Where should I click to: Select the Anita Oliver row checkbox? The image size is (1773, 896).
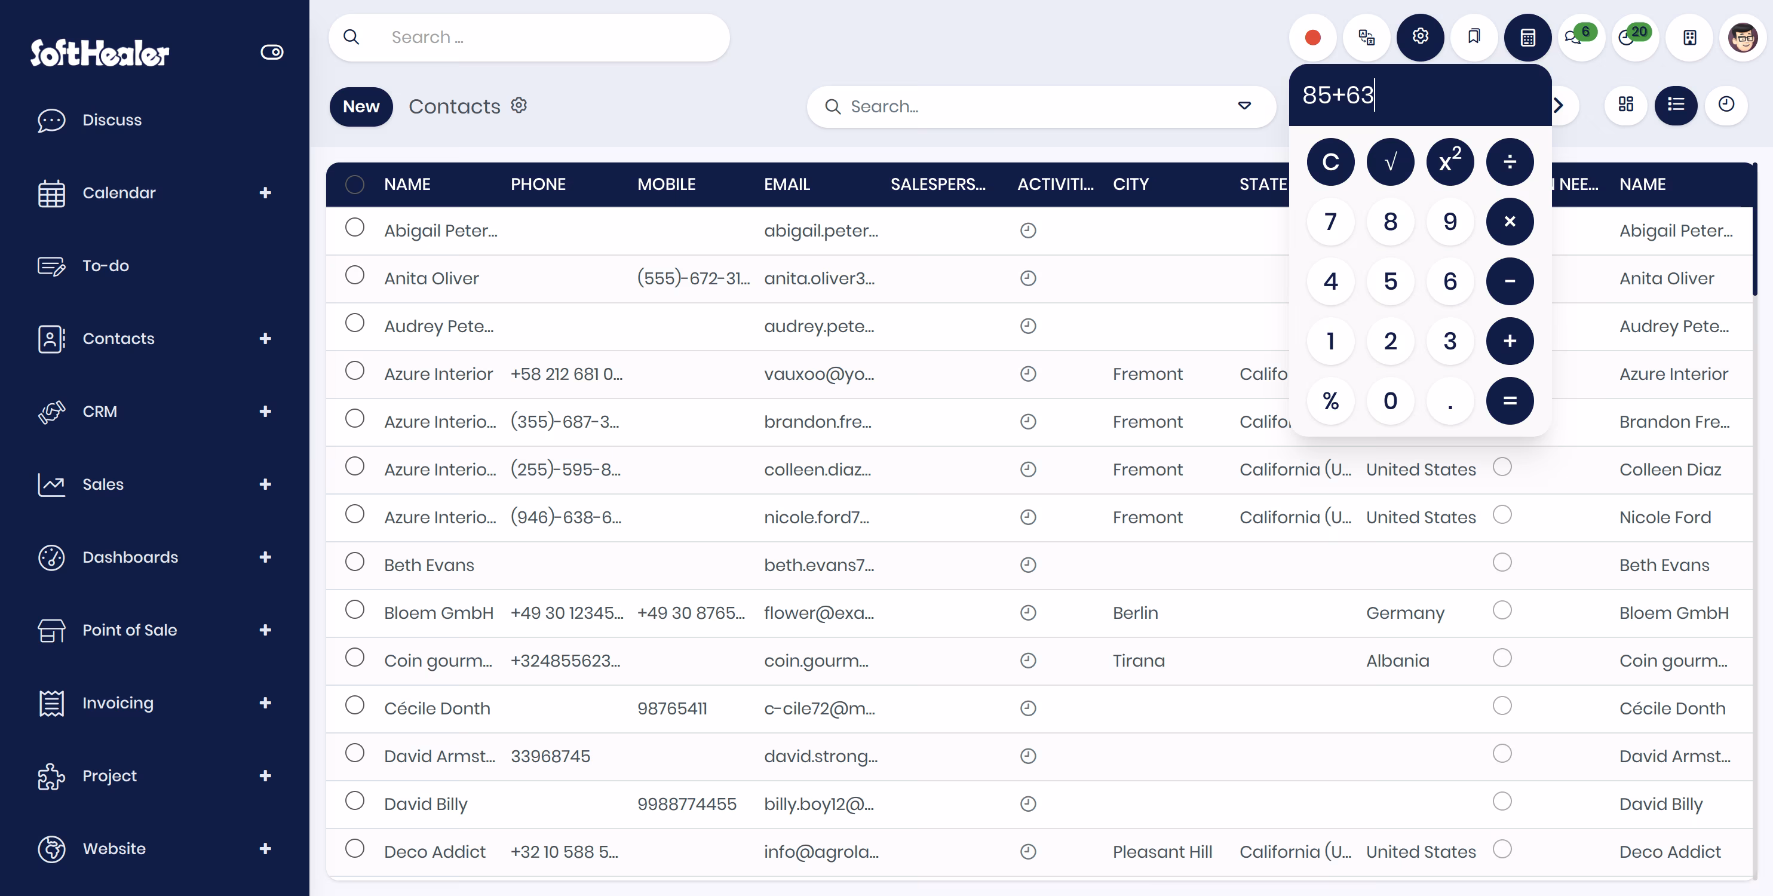[x=354, y=275]
